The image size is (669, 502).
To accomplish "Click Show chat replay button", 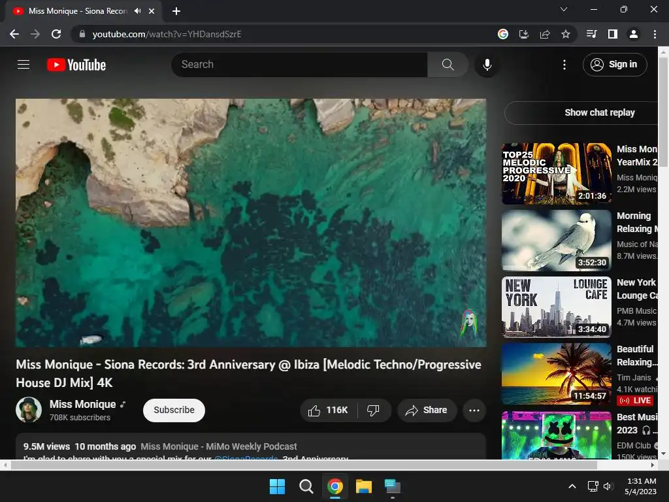I will [600, 112].
